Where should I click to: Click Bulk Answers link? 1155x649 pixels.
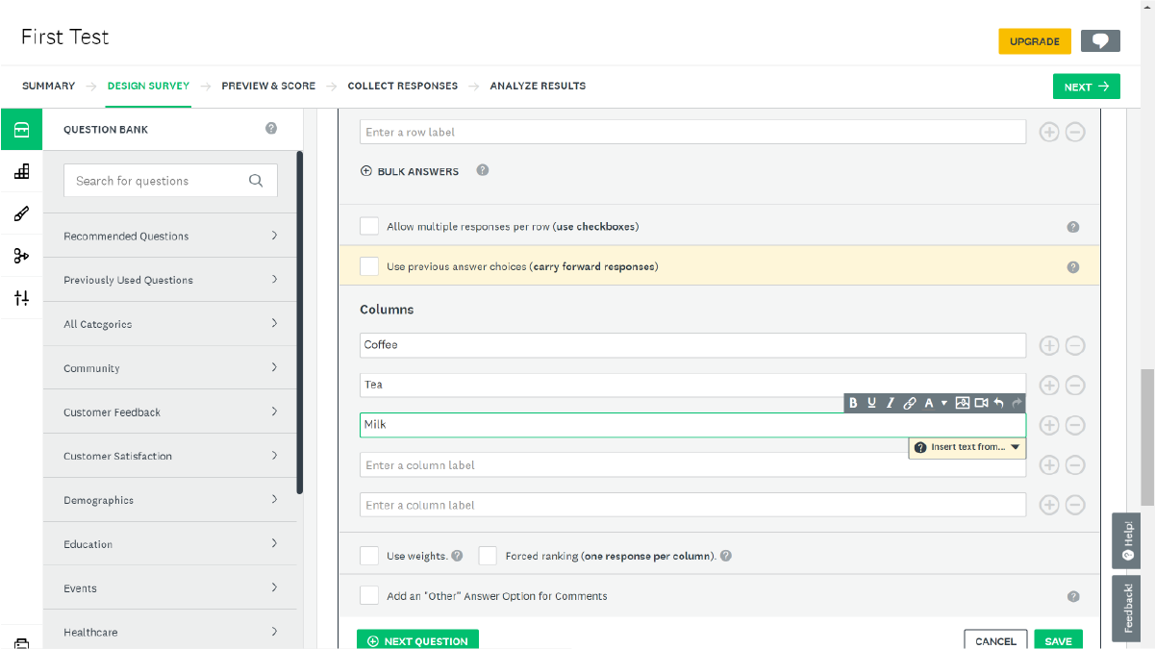pyautogui.click(x=410, y=171)
